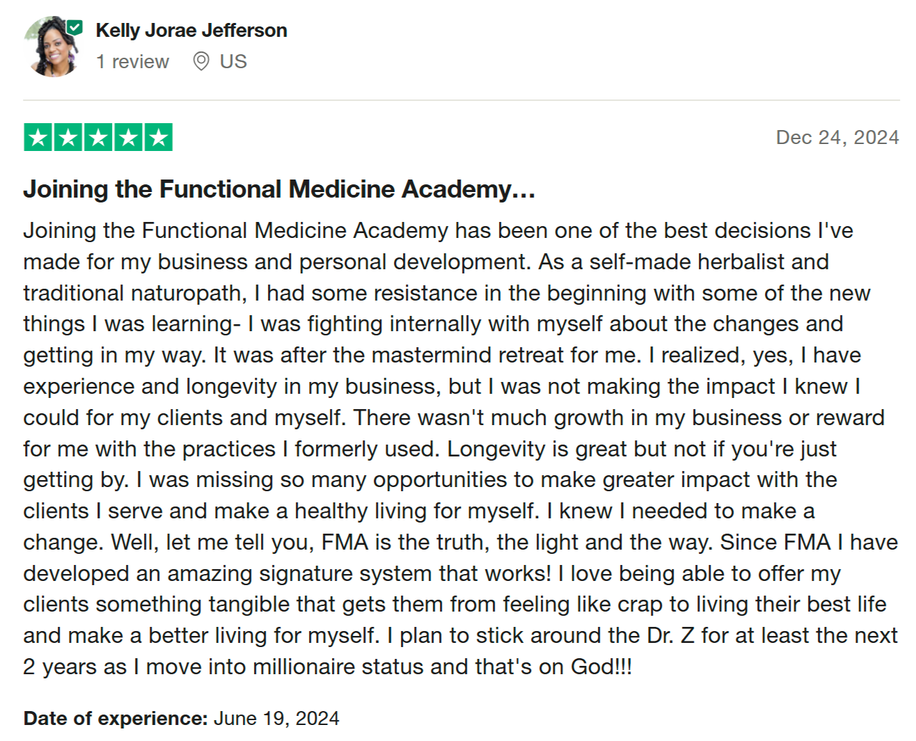Screen dimensions: 916x741
Task: Click the 'Dec 24, 2024' review date
Action: tap(837, 138)
